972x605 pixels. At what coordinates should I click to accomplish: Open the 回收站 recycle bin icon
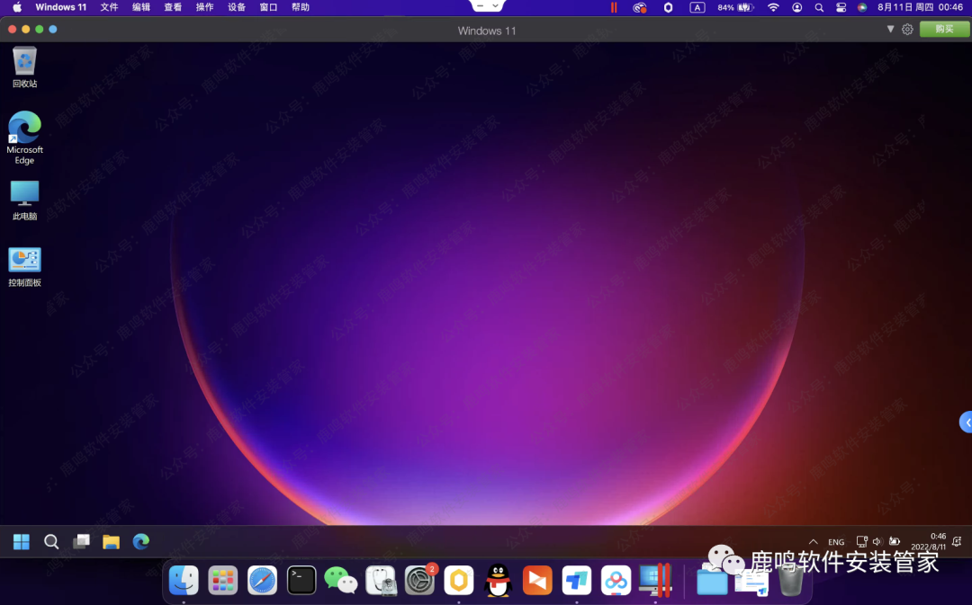(24, 67)
